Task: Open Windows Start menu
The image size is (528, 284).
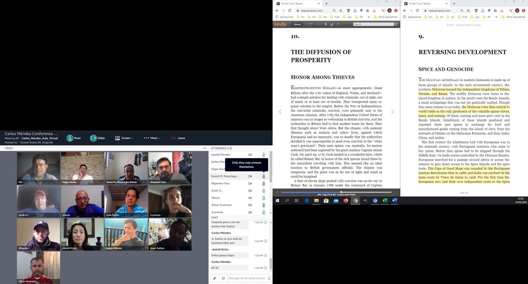Action: pyautogui.click(x=277, y=200)
